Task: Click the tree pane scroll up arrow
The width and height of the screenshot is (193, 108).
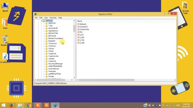Action: 74,21
